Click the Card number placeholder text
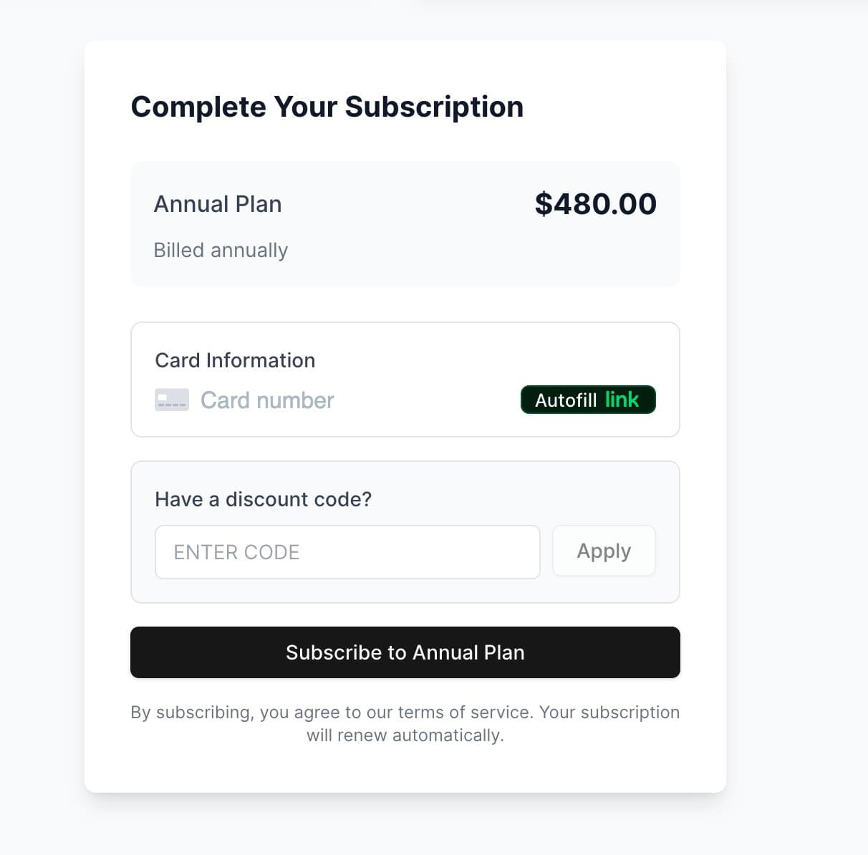 pyautogui.click(x=266, y=400)
